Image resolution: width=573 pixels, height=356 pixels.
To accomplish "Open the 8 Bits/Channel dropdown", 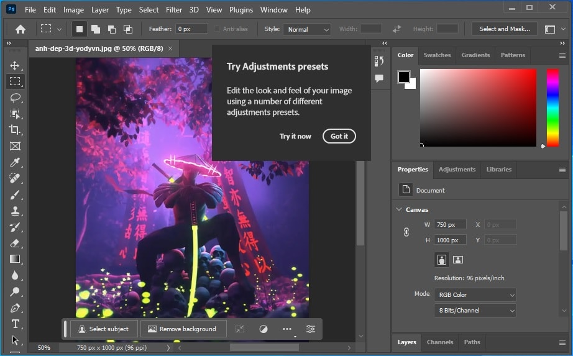I will (475, 310).
